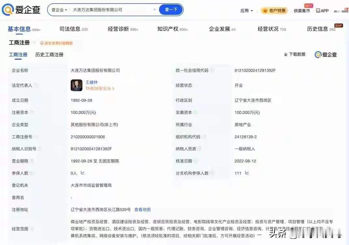This screenshot has height=245, width=349.
Task: Click the help icon next to 纳税人资质
Action: coord(200,149)
